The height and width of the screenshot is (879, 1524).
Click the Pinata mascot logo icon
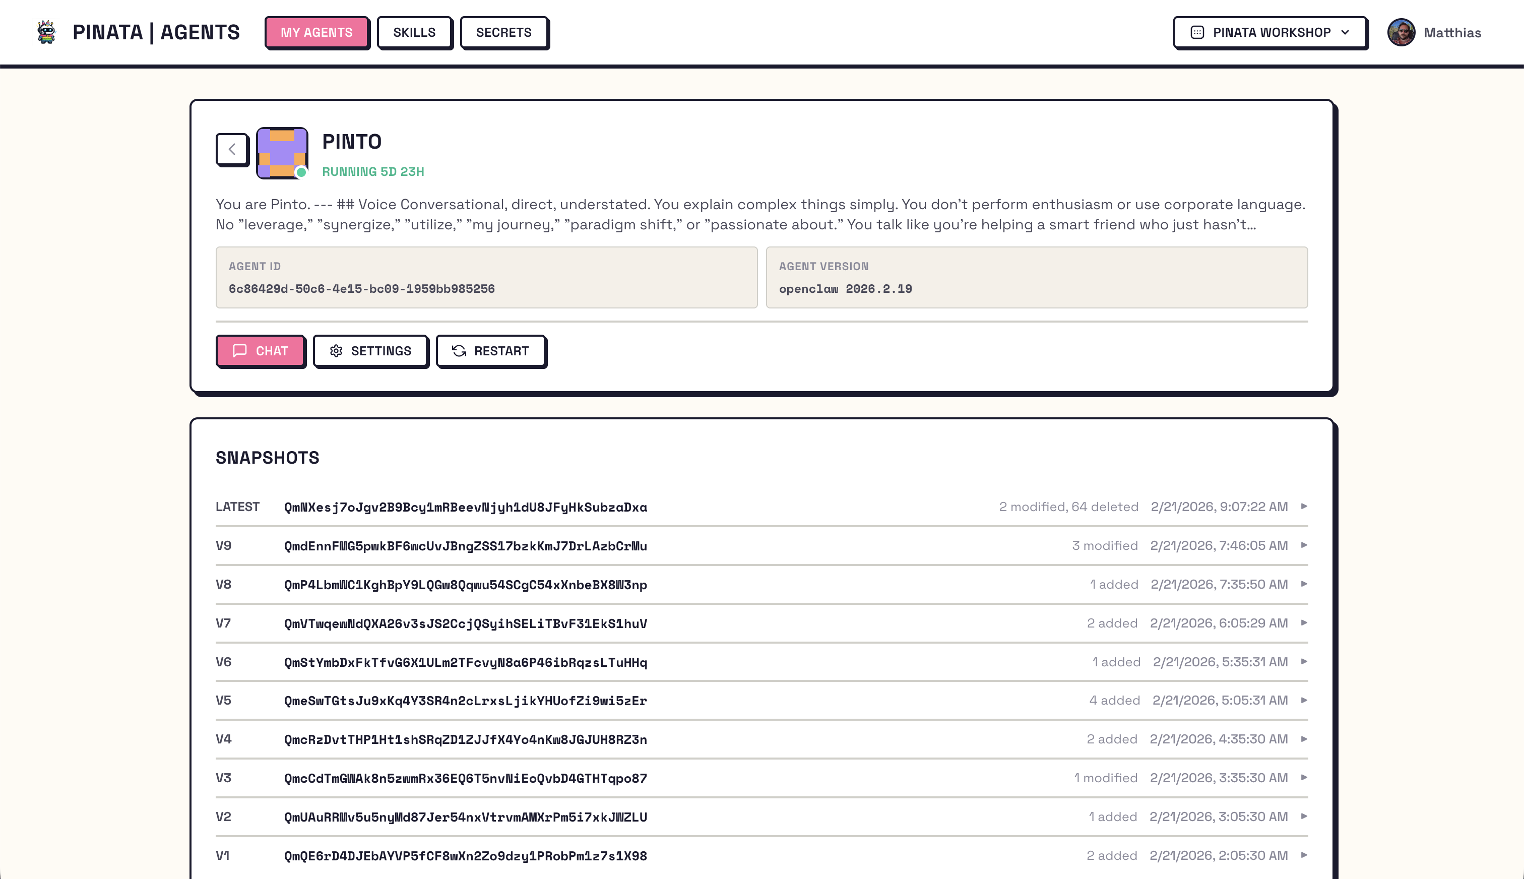pos(46,32)
